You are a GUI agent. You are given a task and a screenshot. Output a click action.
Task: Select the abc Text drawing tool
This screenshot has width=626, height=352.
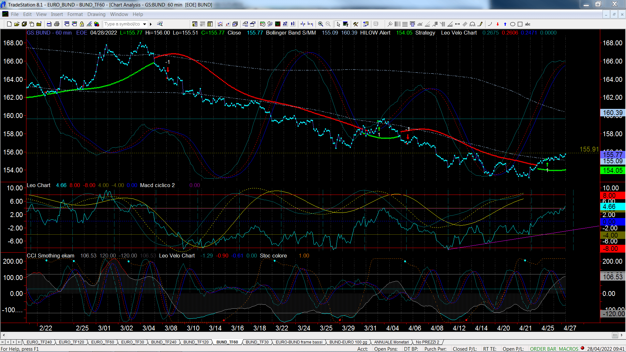tap(528, 24)
